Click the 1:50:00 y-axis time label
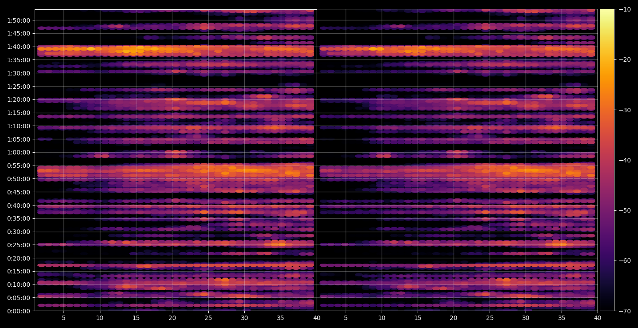638x328 pixels. click(19, 20)
